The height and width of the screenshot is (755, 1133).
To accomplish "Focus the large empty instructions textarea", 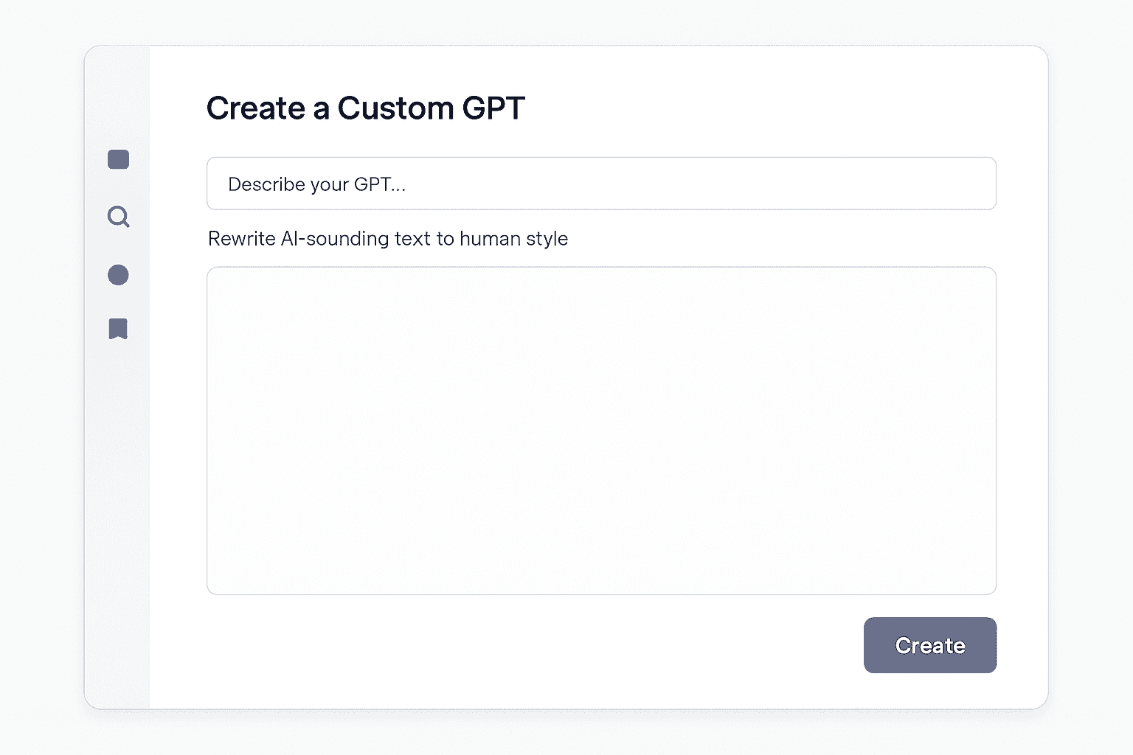I will [x=601, y=430].
